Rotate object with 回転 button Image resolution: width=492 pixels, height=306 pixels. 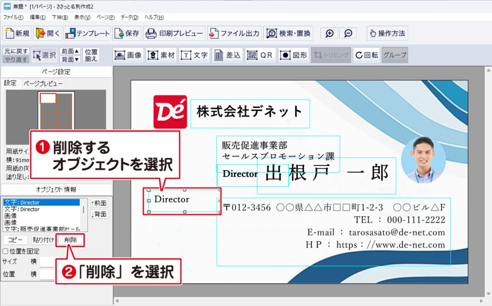point(367,55)
